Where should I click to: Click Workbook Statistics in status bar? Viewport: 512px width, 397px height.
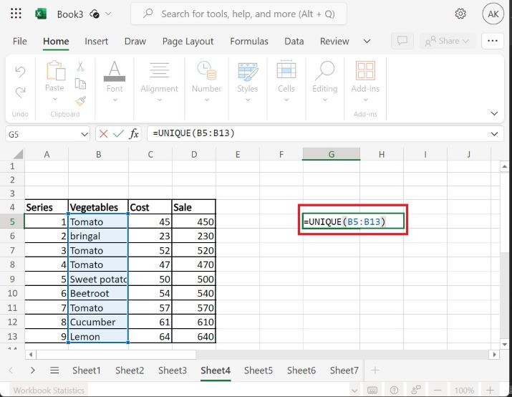point(49,390)
